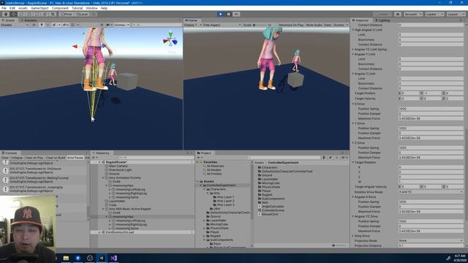Viewport: 468px width, 263px height.
Task: Open Rotation Drive Mode dropdown
Action: pyautogui.click(x=431, y=191)
